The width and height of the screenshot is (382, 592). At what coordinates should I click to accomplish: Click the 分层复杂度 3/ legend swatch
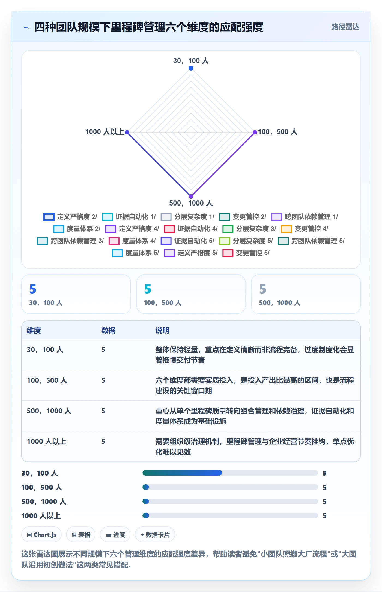(228, 229)
